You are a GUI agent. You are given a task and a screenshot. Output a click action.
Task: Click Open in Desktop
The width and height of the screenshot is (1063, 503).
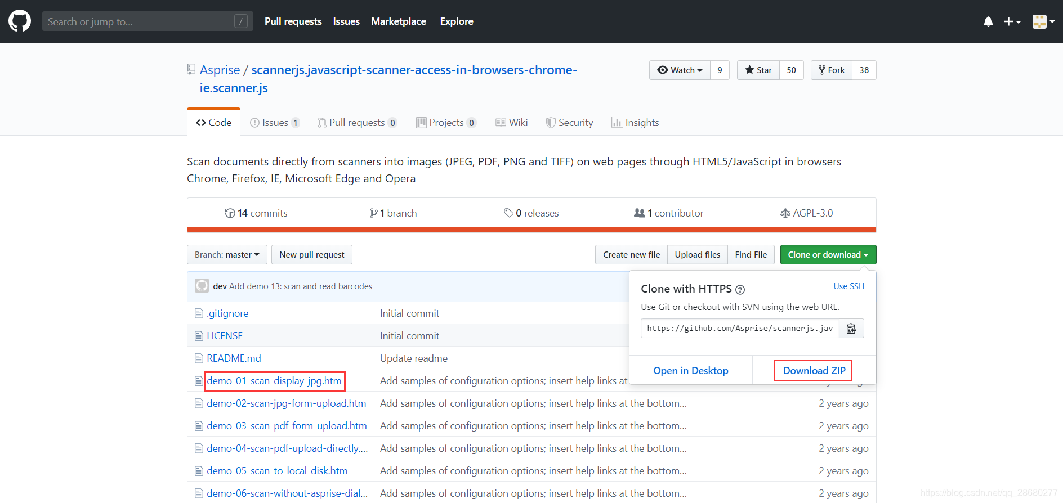[x=691, y=371]
